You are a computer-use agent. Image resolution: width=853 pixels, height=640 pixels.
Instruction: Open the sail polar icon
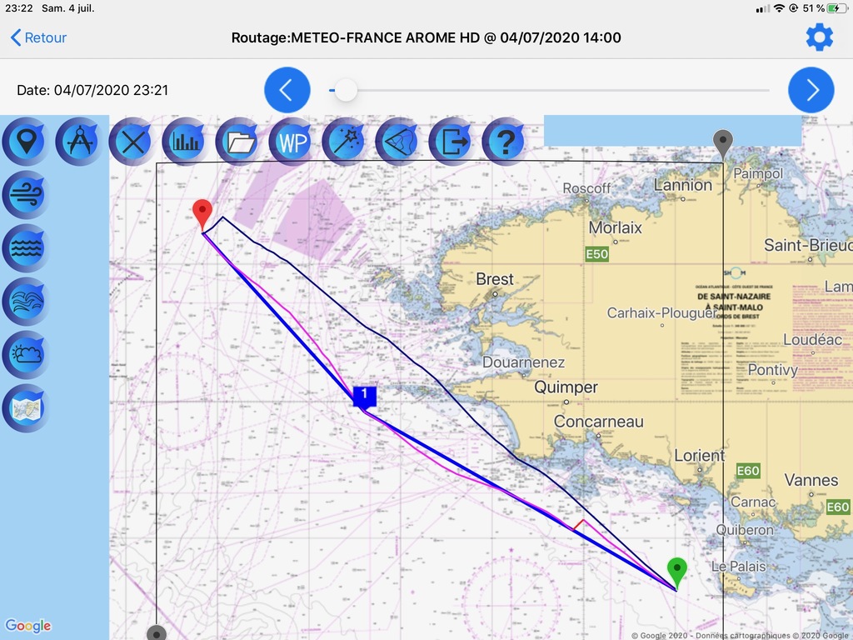tap(399, 142)
